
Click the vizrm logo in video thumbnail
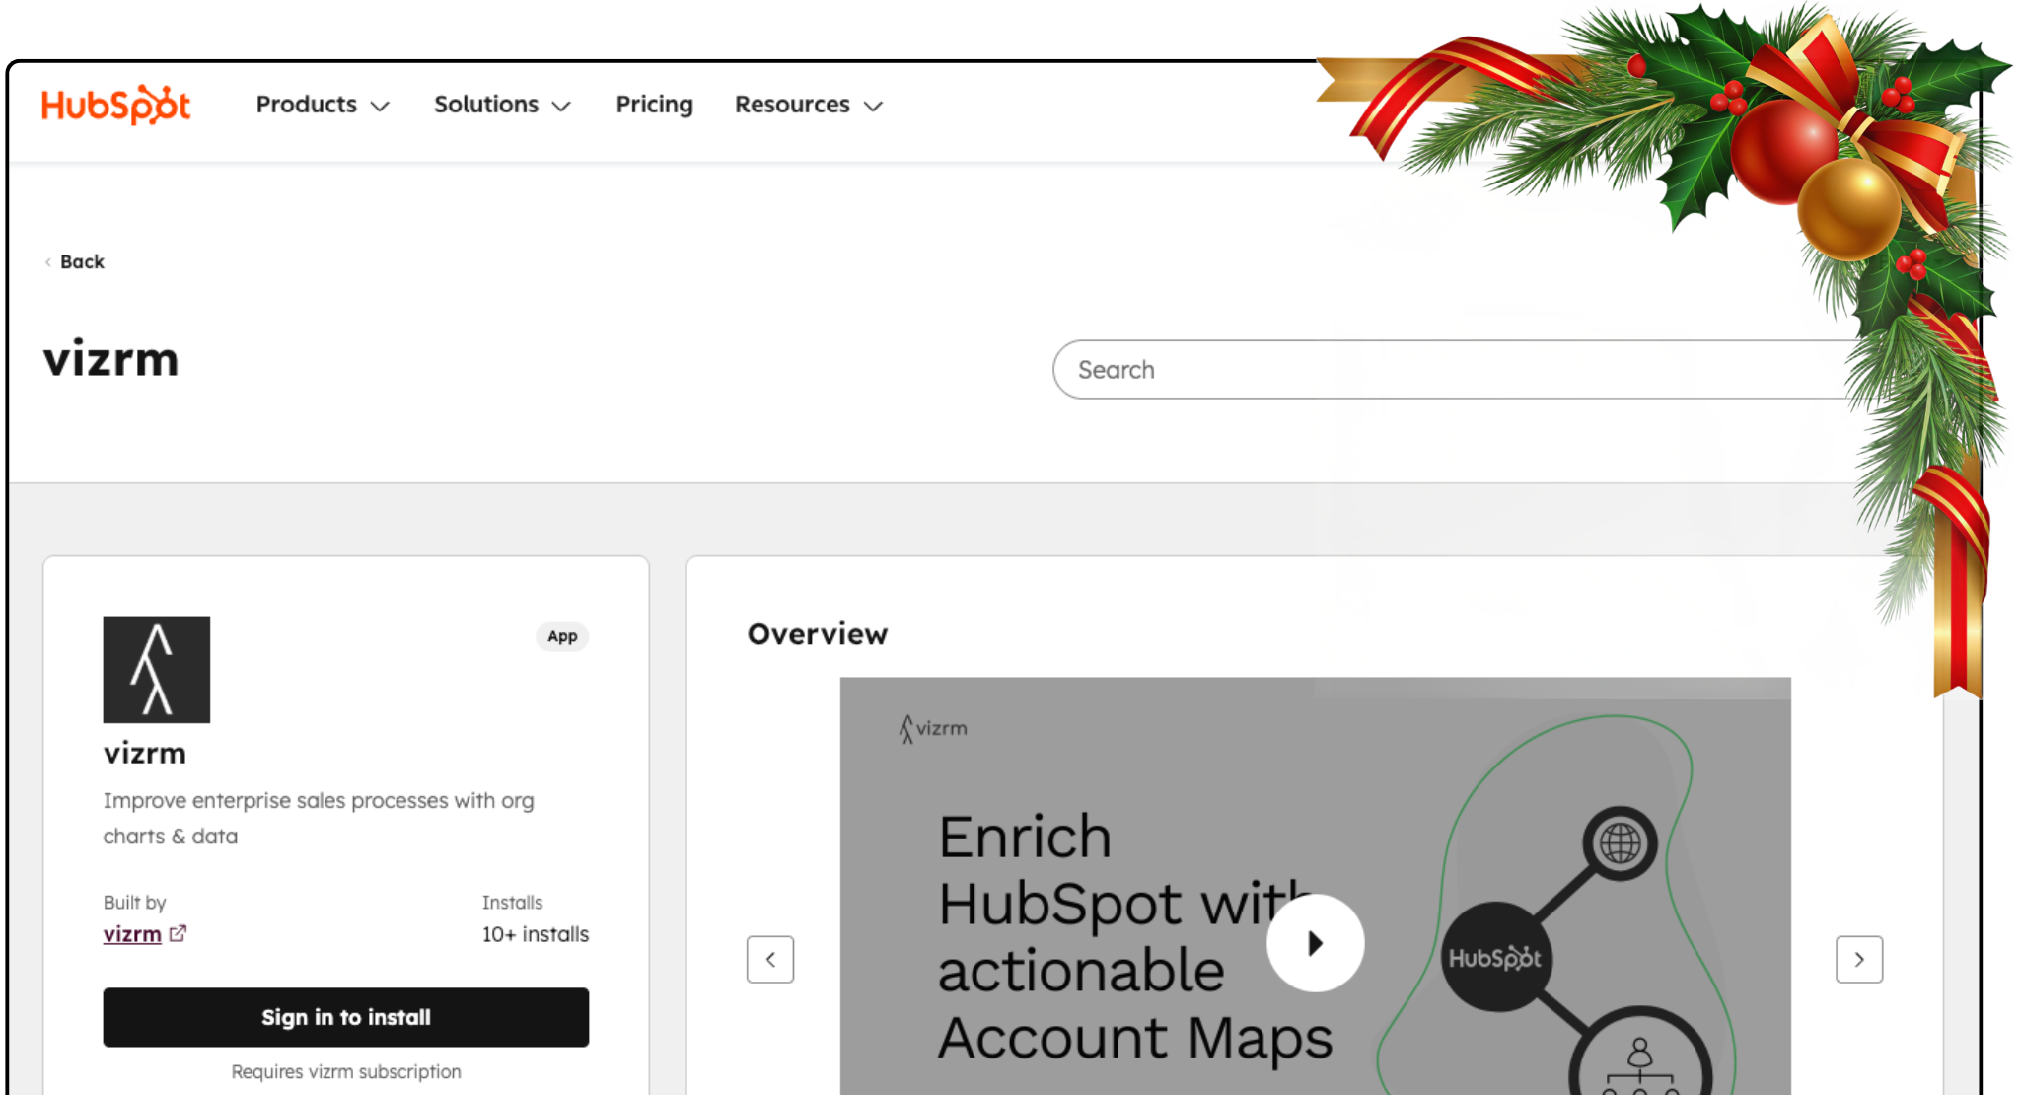point(933,729)
